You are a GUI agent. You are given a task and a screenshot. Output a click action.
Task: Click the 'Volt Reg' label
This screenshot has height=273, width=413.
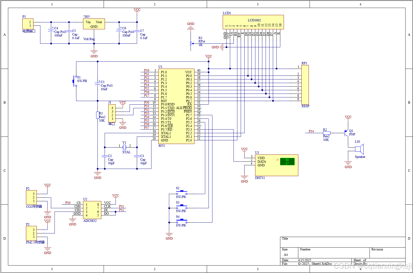point(89,39)
